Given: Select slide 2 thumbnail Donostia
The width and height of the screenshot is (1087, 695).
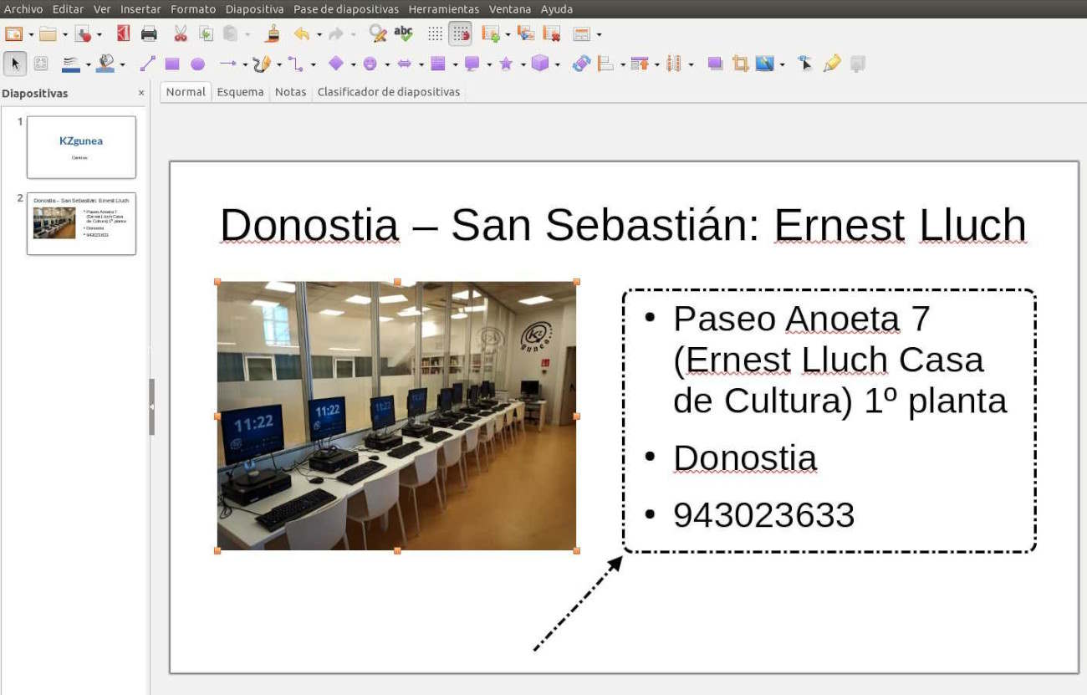Looking at the screenshot, I should pyautogui.click(x=81, y=223).
